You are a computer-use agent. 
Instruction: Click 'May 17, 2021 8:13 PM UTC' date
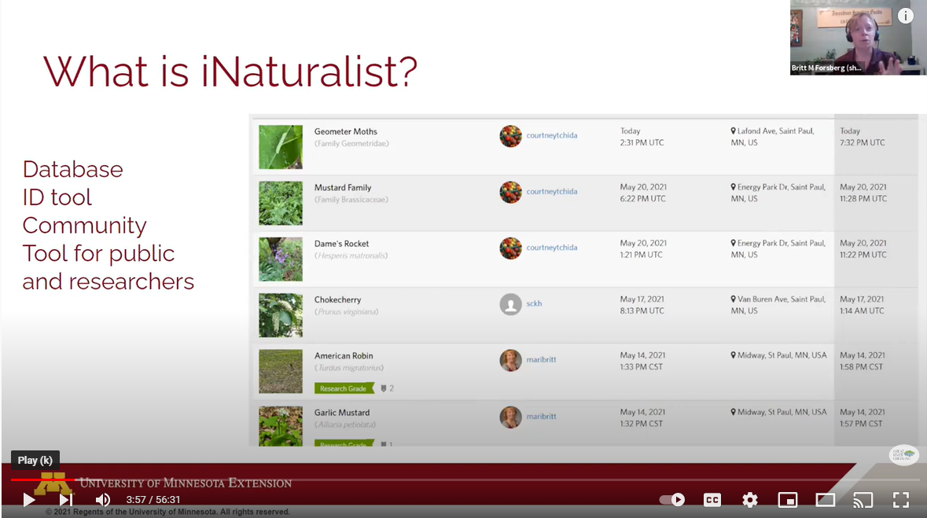pyautogui.click(x=642, y=305)
